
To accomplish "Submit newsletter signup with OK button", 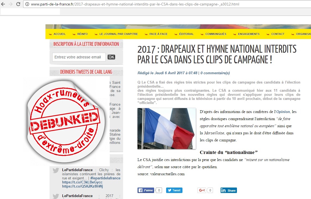I will pyautogui.click(x=111, y=57).
